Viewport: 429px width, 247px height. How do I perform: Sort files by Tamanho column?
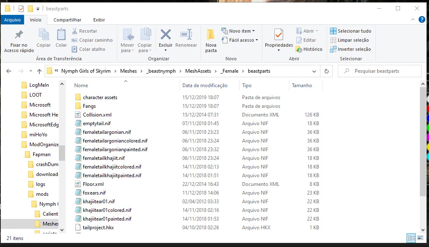pos(305,85)
